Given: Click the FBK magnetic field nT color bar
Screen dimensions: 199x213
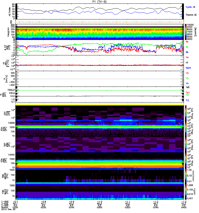Looking at the screenshot, I should pyautogui.click(x=186, y=191).
